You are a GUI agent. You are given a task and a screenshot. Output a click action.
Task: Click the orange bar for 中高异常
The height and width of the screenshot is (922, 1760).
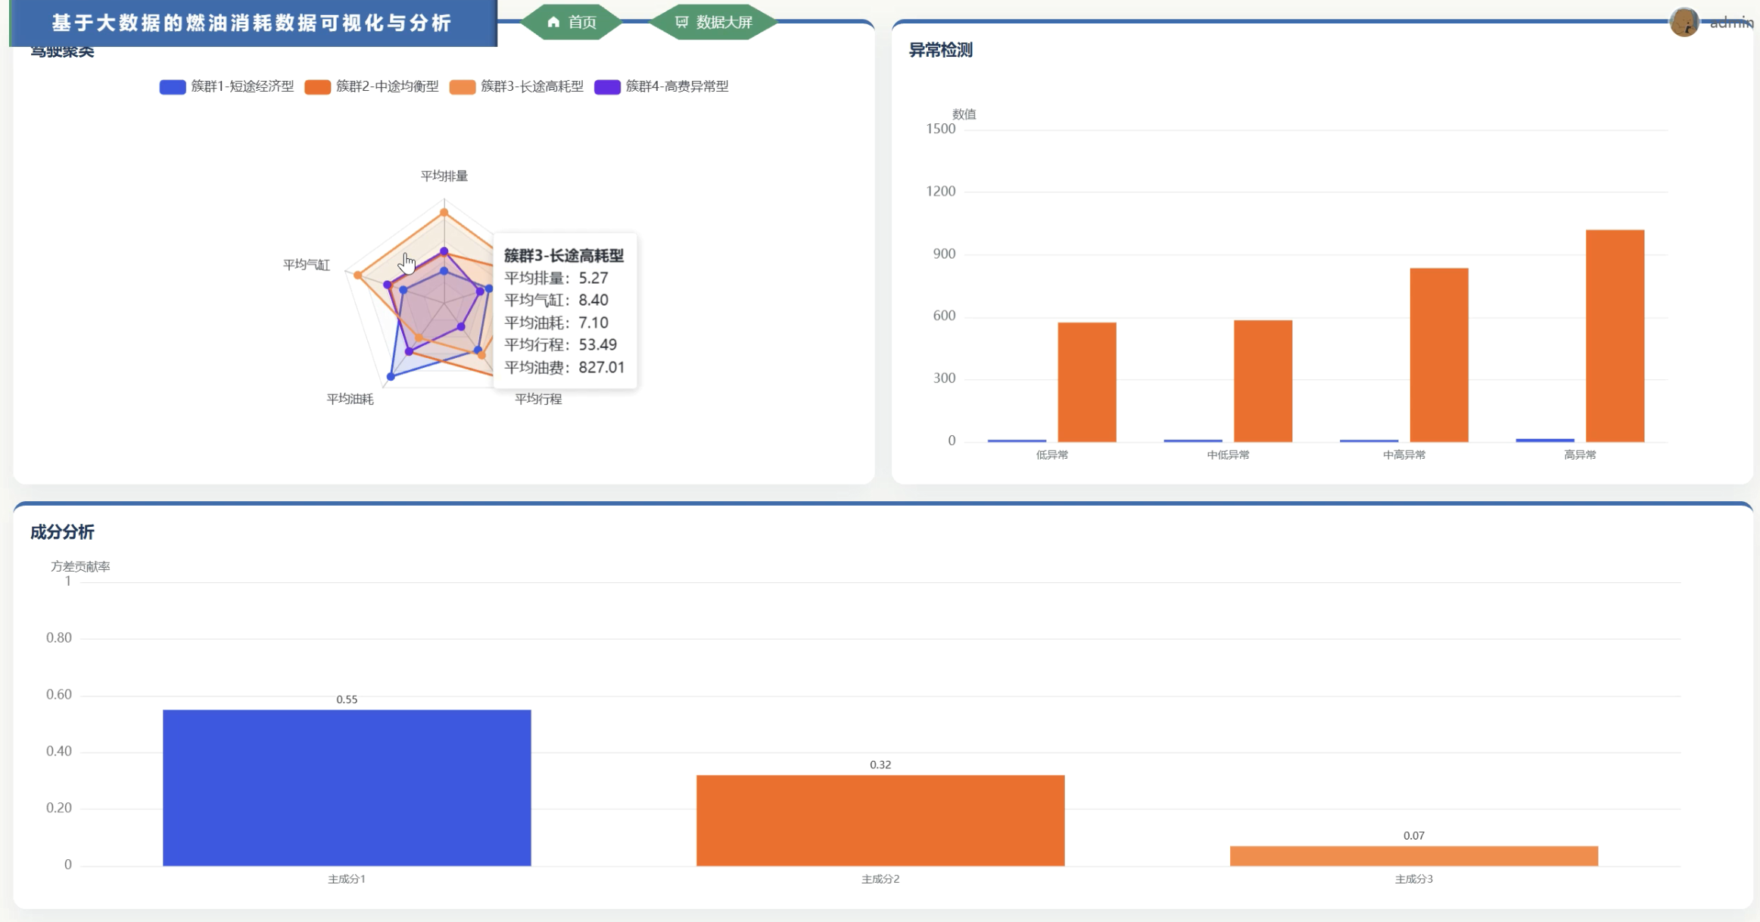tap(1439, 355)
